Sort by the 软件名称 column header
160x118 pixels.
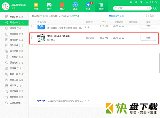(x=42, y=22)
